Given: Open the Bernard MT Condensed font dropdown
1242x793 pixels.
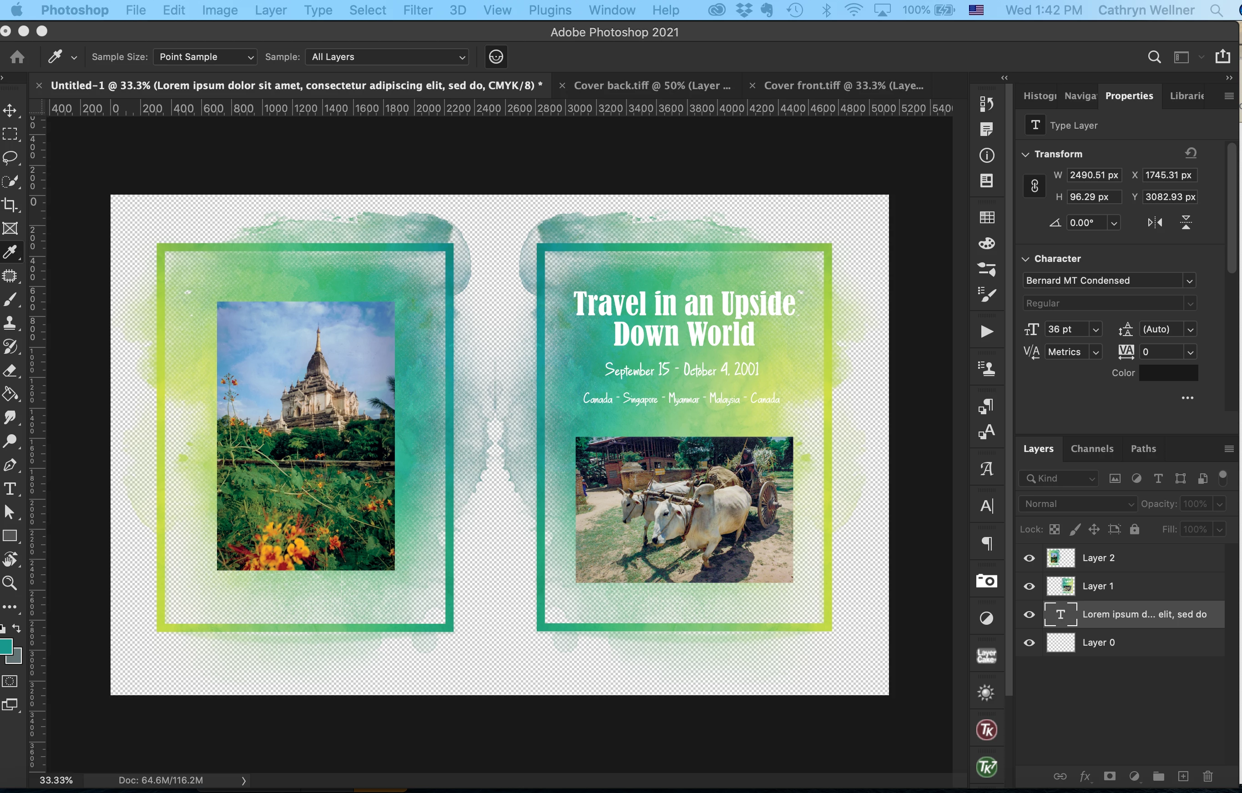Looking at the screenshot, I should click(1189, 281).
